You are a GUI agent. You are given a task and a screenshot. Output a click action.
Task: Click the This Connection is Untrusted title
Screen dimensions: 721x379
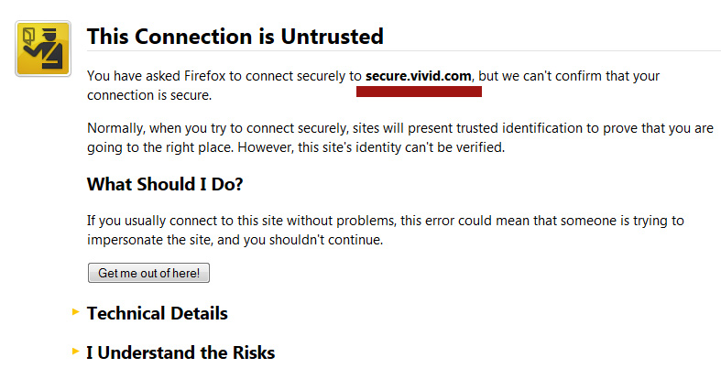click(x=235, y=37)
